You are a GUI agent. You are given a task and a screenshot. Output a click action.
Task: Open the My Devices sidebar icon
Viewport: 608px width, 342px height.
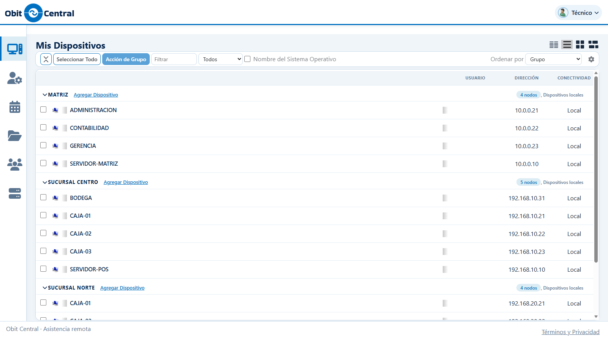tap(15, 49)
